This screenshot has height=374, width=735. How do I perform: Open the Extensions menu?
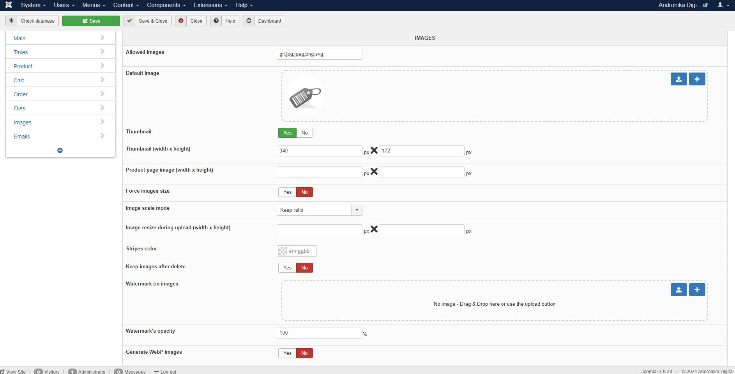210,5
